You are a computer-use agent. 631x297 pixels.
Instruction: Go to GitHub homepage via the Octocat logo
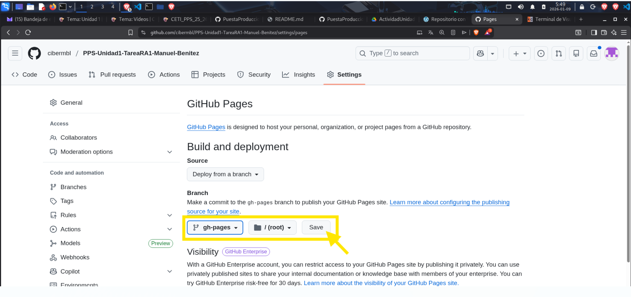pyautogui.click(x=34, y=53)
